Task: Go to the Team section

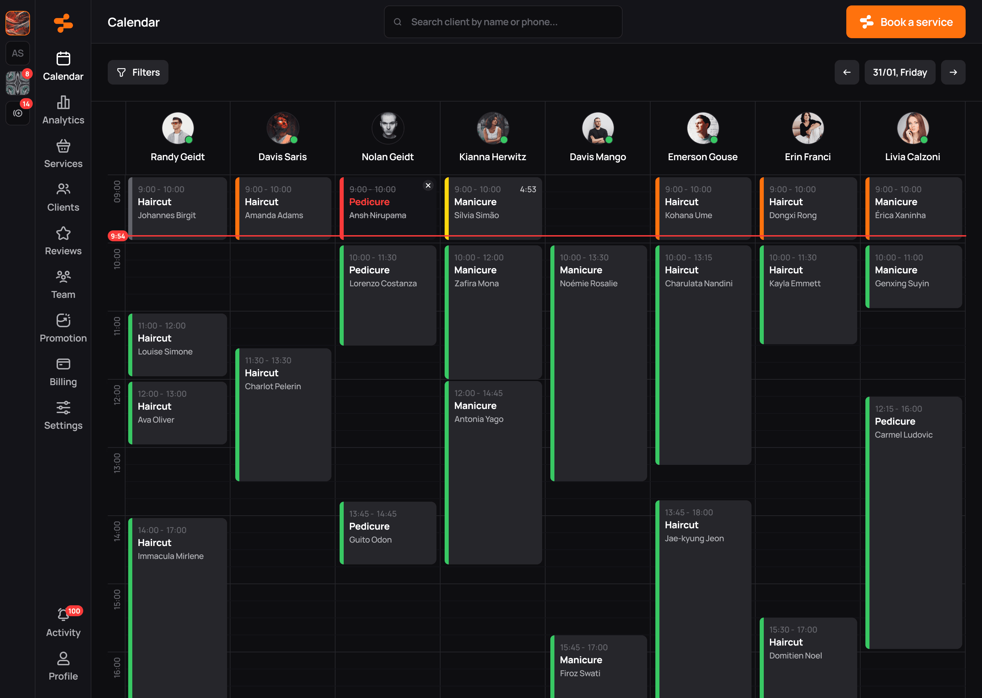Action: point(63,285)
